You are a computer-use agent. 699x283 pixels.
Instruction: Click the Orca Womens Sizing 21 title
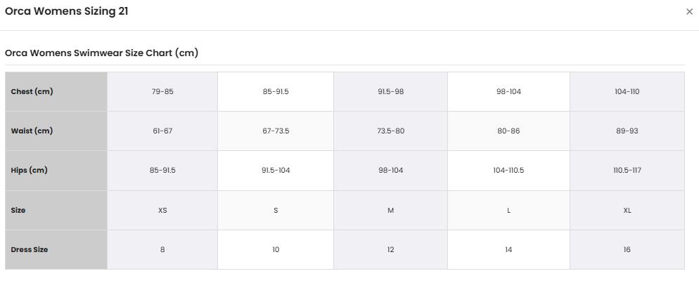pos(66,11)
